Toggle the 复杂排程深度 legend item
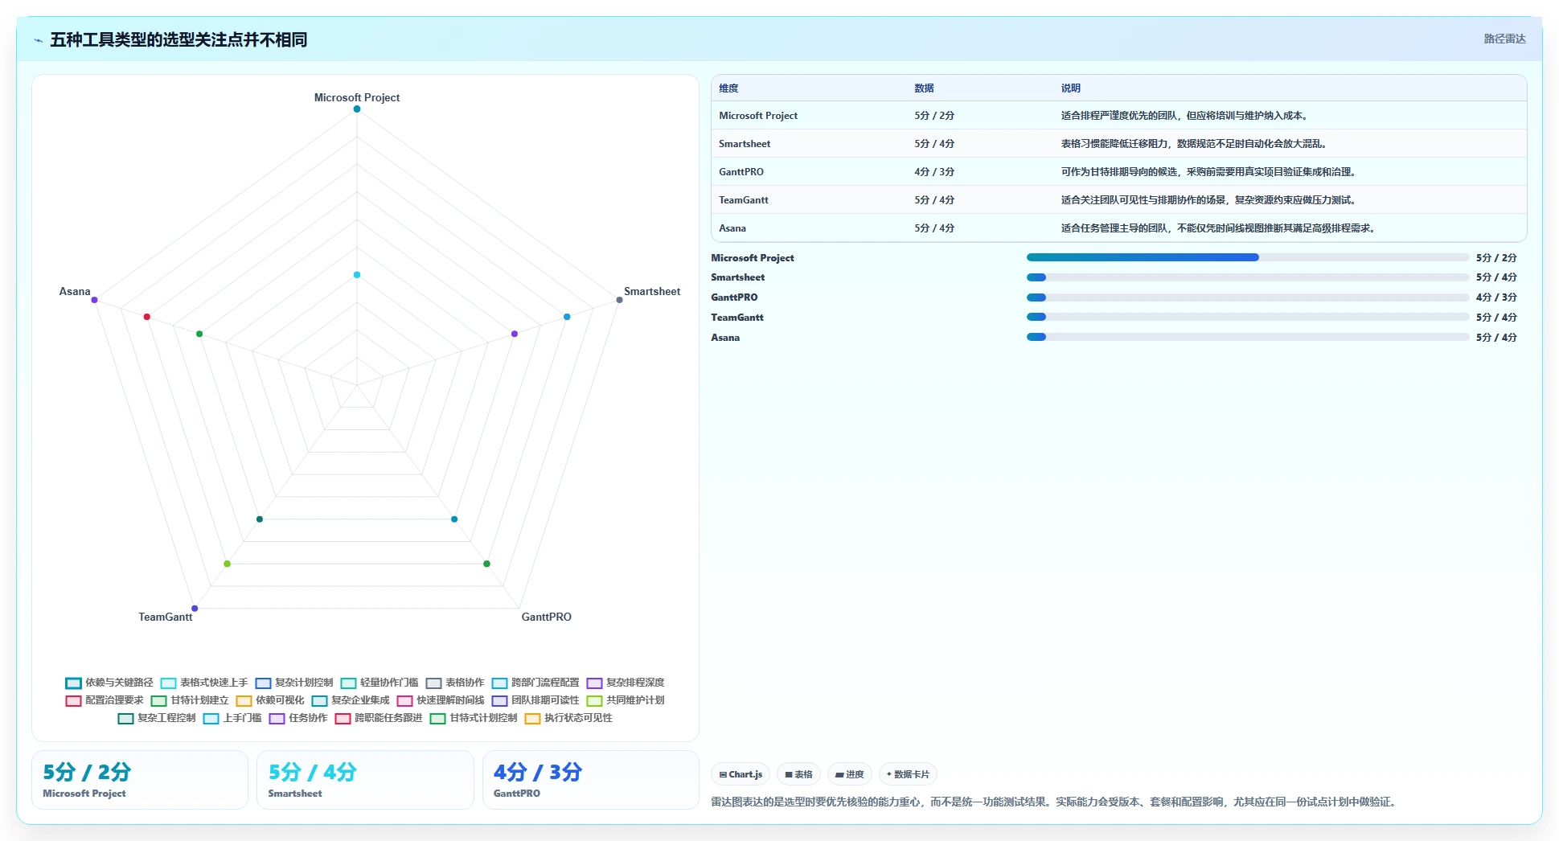 pos(626,683)
